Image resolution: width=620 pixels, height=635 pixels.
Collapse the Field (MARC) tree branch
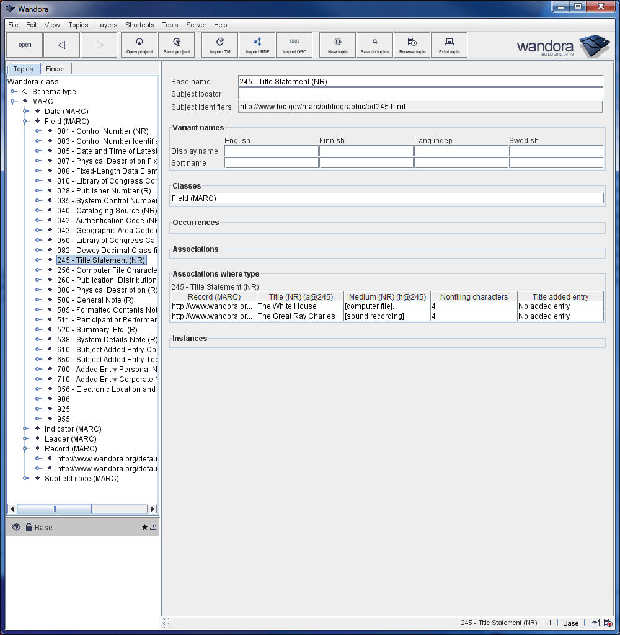click(x=25, y=121)
